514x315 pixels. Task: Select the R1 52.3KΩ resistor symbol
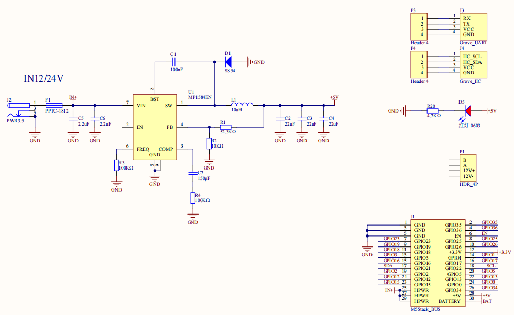click(x=226, y=127)
